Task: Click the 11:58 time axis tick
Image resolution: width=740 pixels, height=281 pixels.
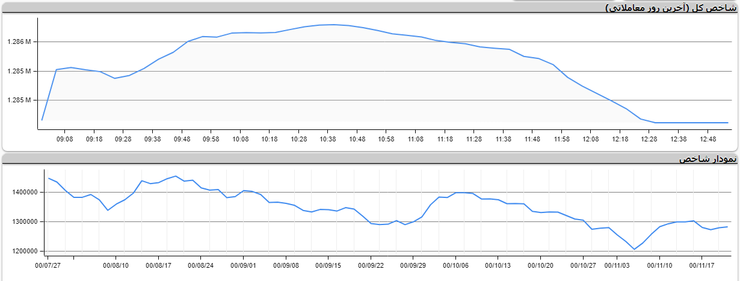Action: (x=561, y=139)
